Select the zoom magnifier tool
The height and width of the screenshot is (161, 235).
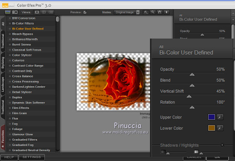coord(153,12)
